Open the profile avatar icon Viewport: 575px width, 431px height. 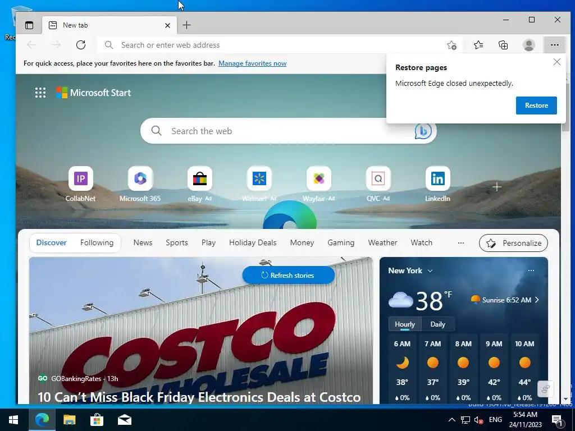[529, 45]
